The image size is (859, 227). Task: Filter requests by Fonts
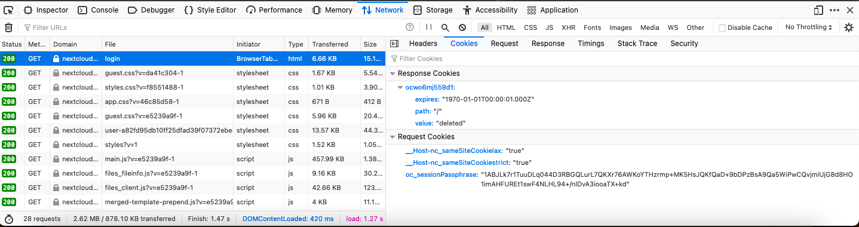(593, 27)
